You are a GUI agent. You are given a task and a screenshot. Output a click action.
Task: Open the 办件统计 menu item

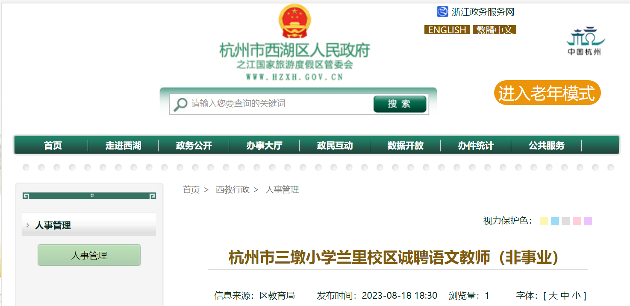point(476,146)
